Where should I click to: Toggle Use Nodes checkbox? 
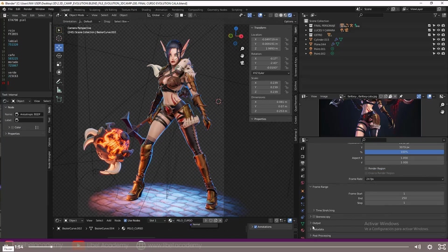[x=125, y=220]
